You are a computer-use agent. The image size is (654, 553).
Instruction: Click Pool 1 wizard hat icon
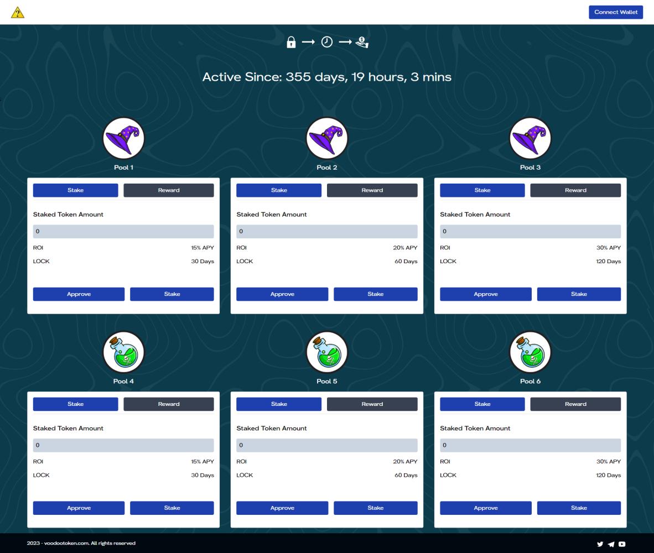(123, 138)
